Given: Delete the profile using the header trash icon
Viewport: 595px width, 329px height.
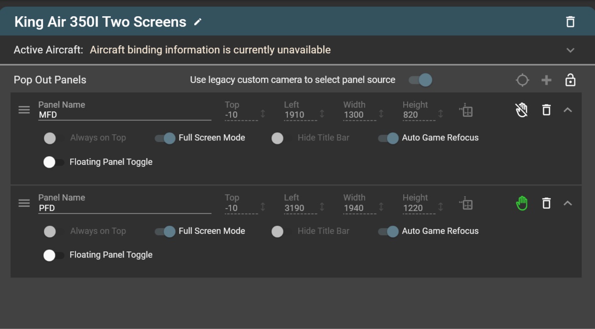Looking at the screenshot, I should (571, 21).
